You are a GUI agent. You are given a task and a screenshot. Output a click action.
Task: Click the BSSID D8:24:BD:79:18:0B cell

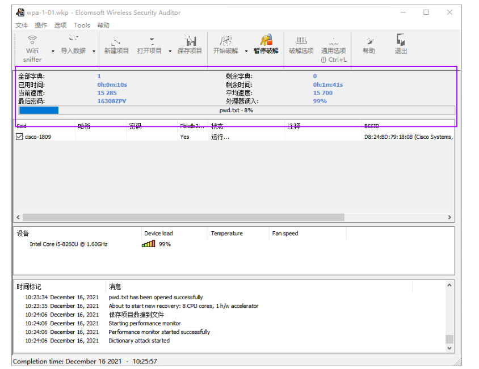point(409,137)
